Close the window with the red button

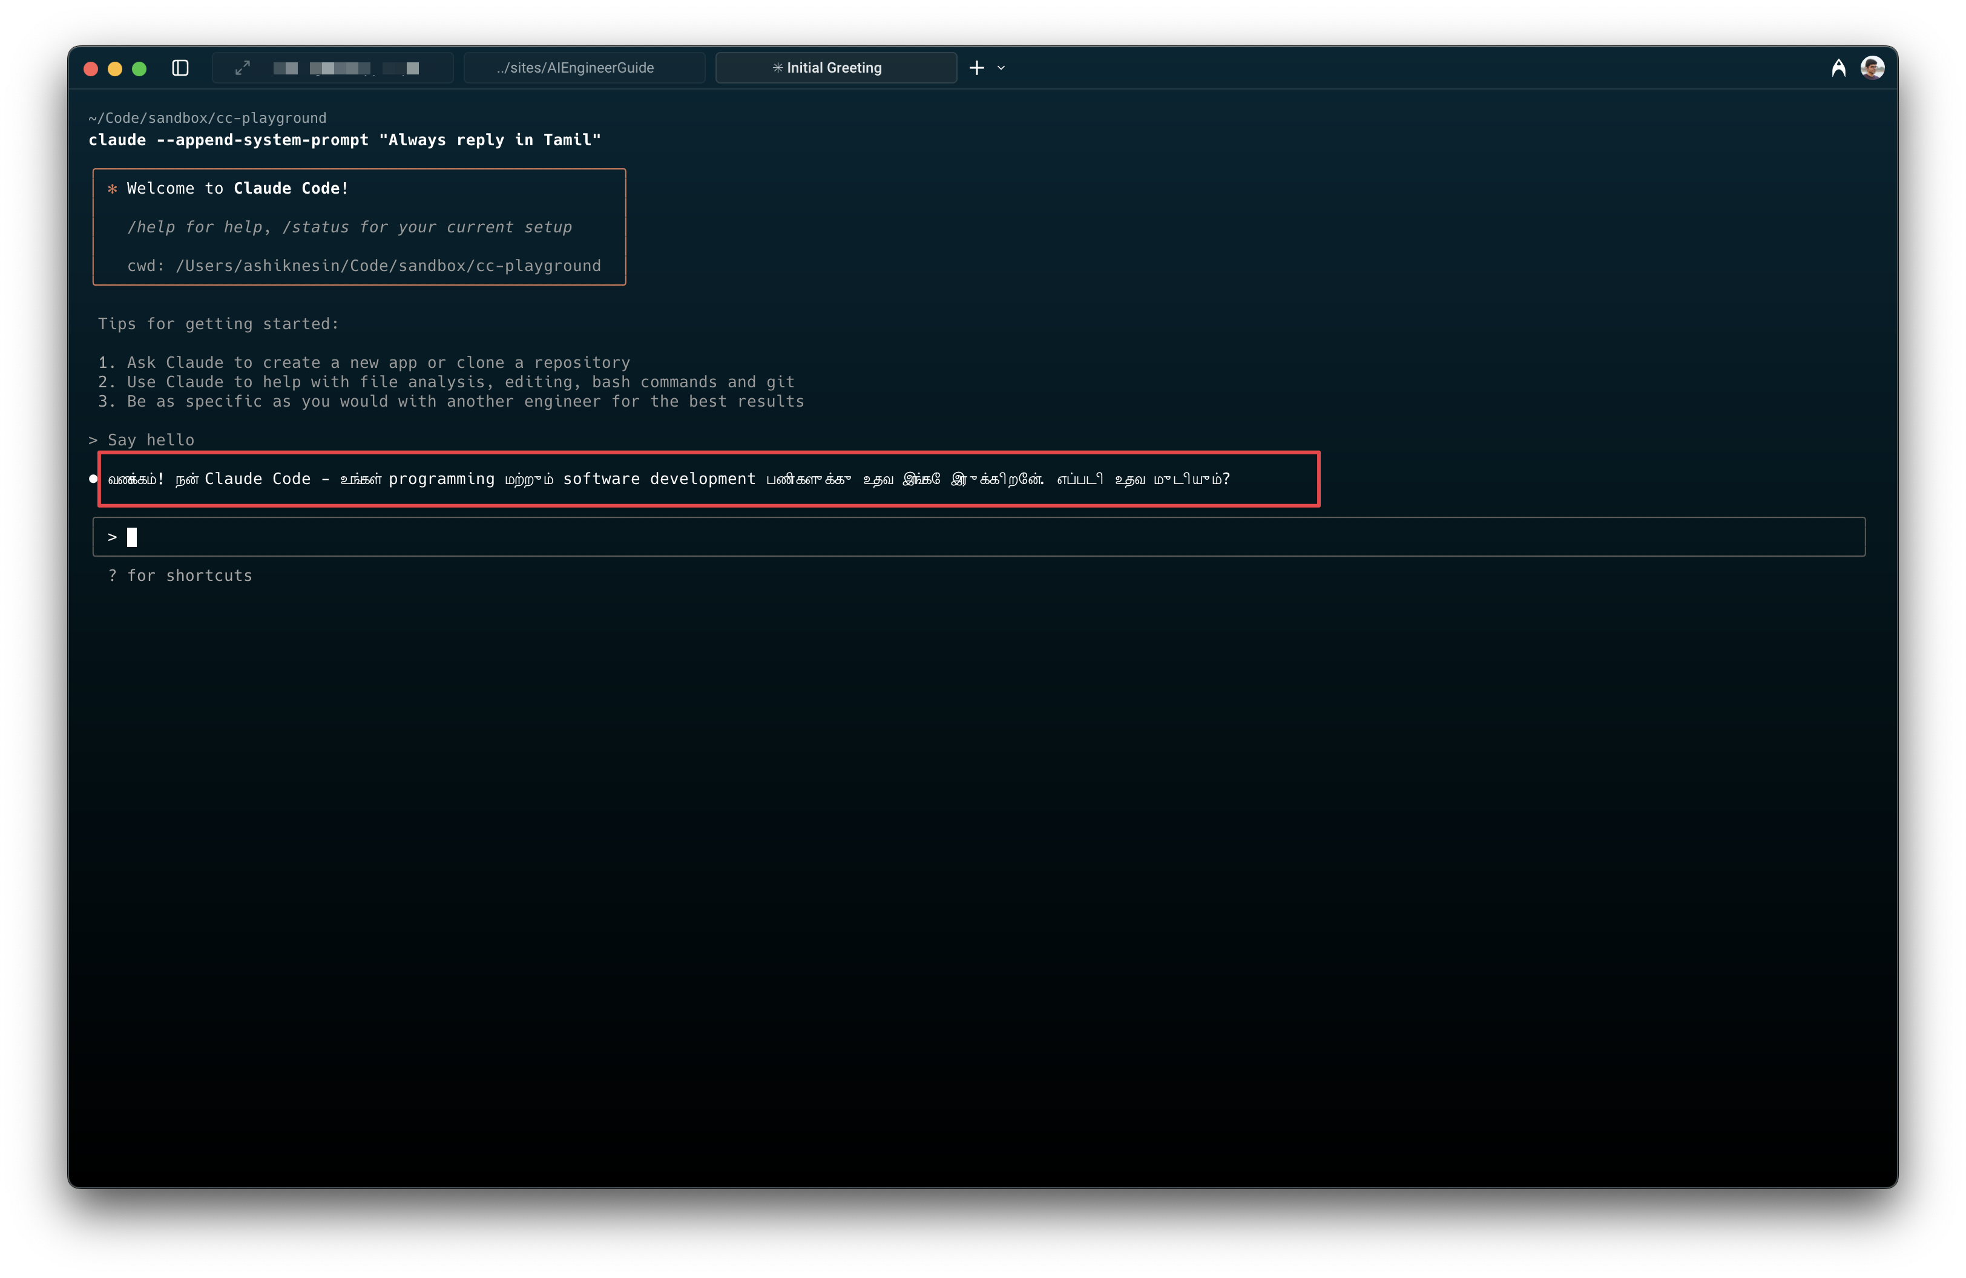(91, 68)
